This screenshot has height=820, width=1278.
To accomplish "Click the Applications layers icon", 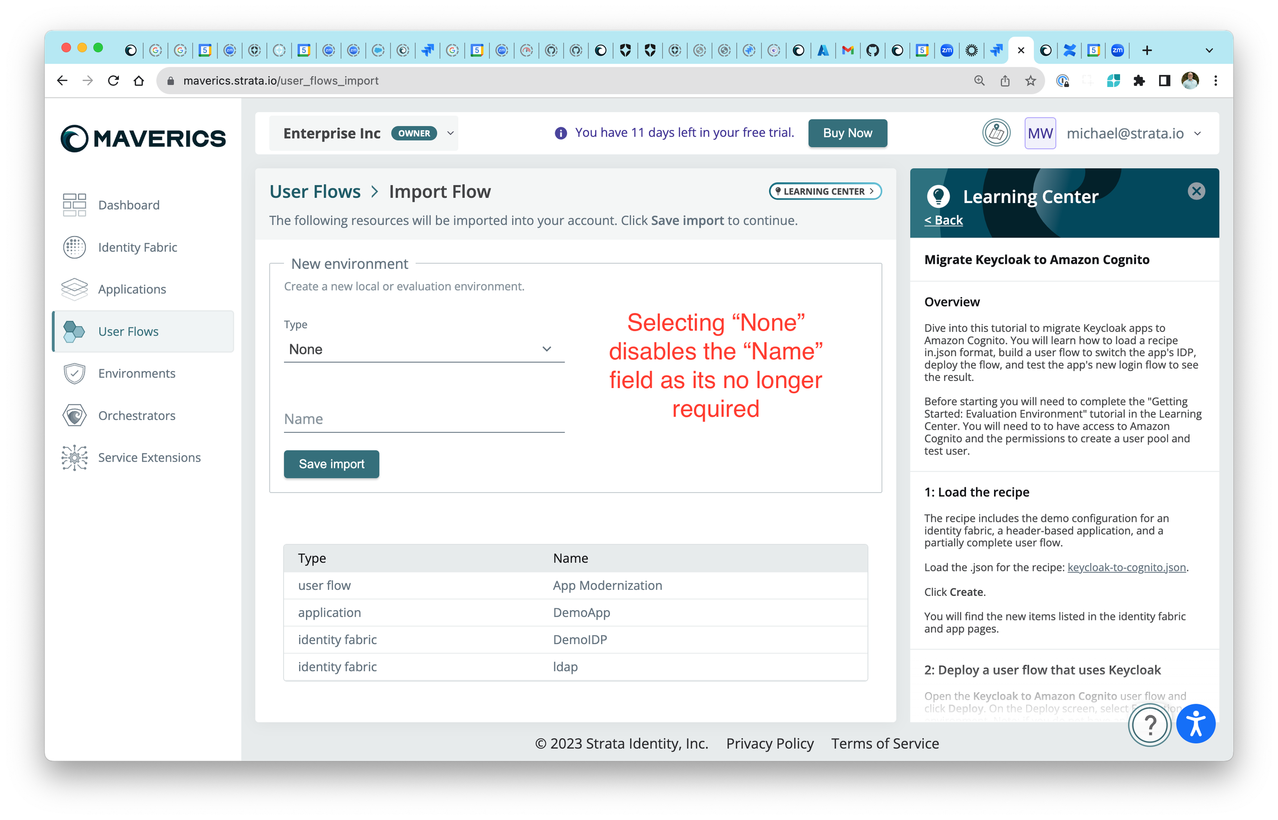I will tap(74, 289).
